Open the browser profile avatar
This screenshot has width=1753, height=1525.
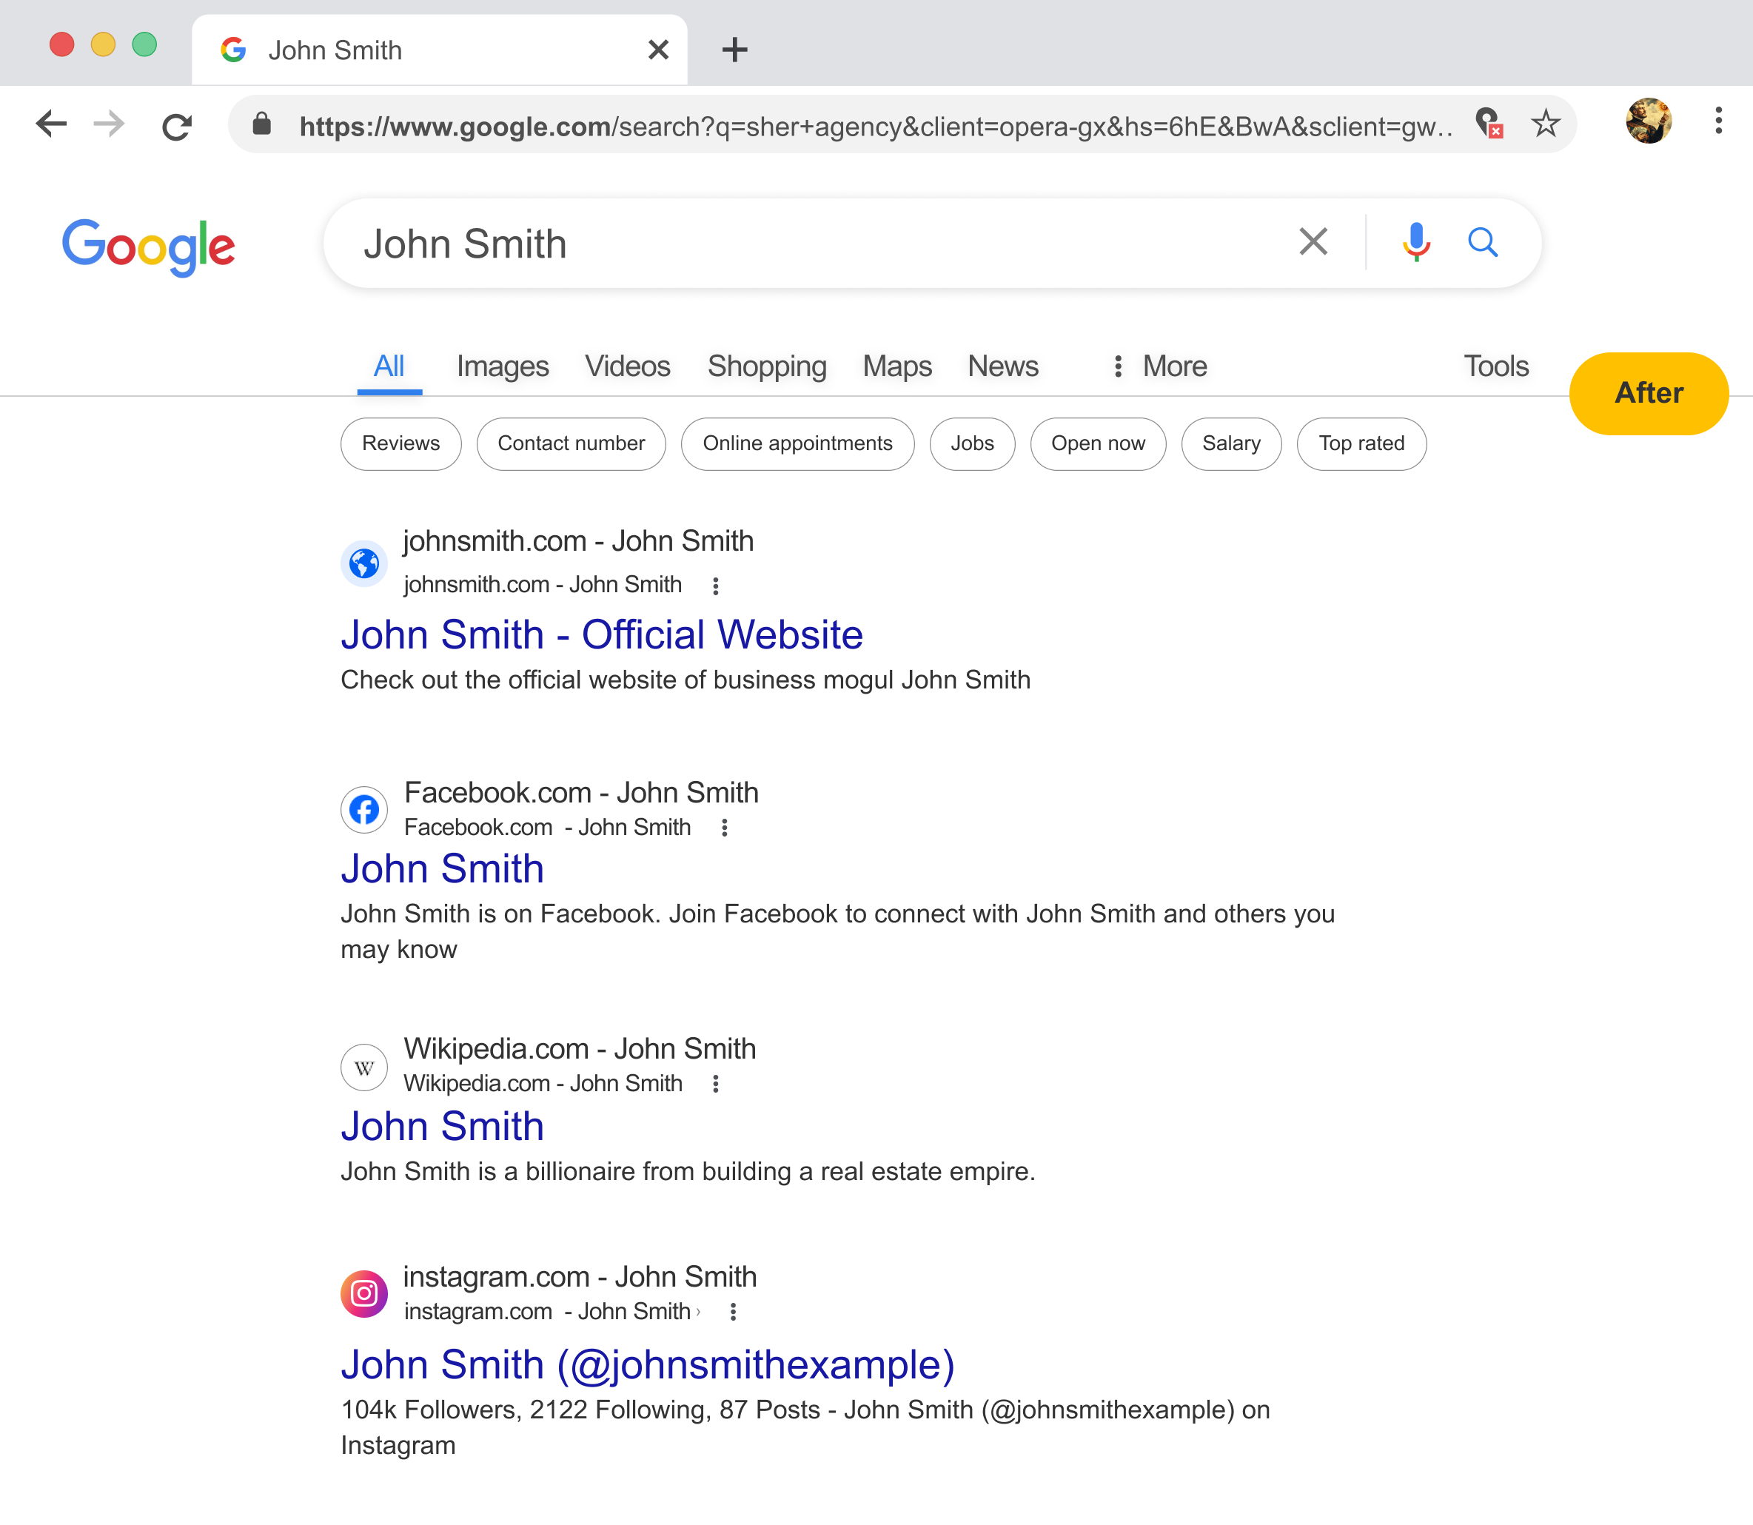pos(1647,121)
